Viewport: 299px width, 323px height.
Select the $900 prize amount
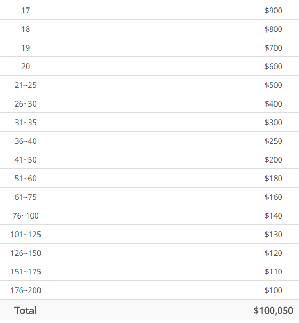coord(273,10)
